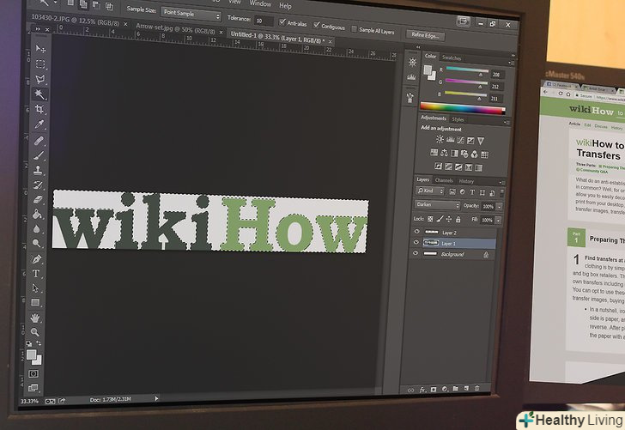Select the Rectangular Marquee tool
The width and height of the screenshot is (625, 430).
click(x=40, y=64)
